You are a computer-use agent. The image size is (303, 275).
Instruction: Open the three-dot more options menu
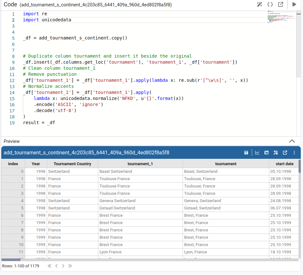294,153
